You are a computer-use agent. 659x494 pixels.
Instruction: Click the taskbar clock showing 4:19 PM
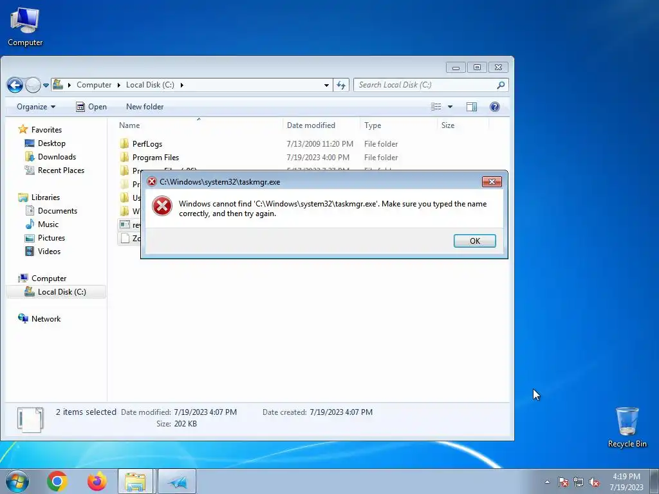point(626,482)
